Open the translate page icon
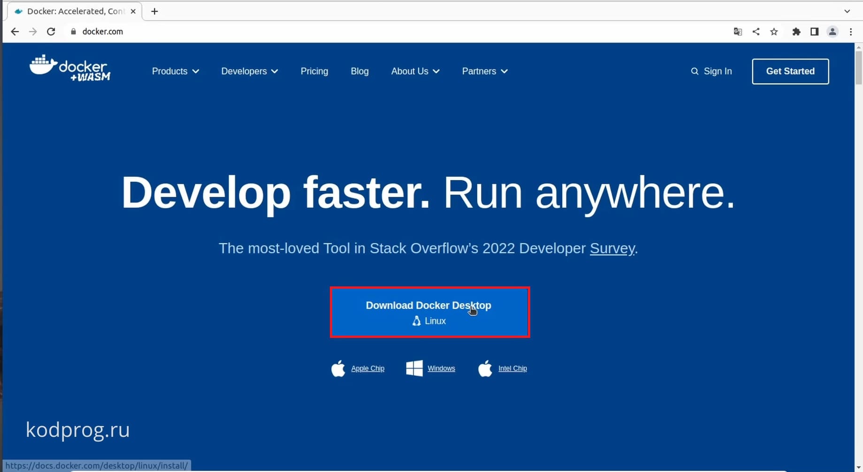The width and height of the screenshot is (863, 472). [x=738, y=31]
